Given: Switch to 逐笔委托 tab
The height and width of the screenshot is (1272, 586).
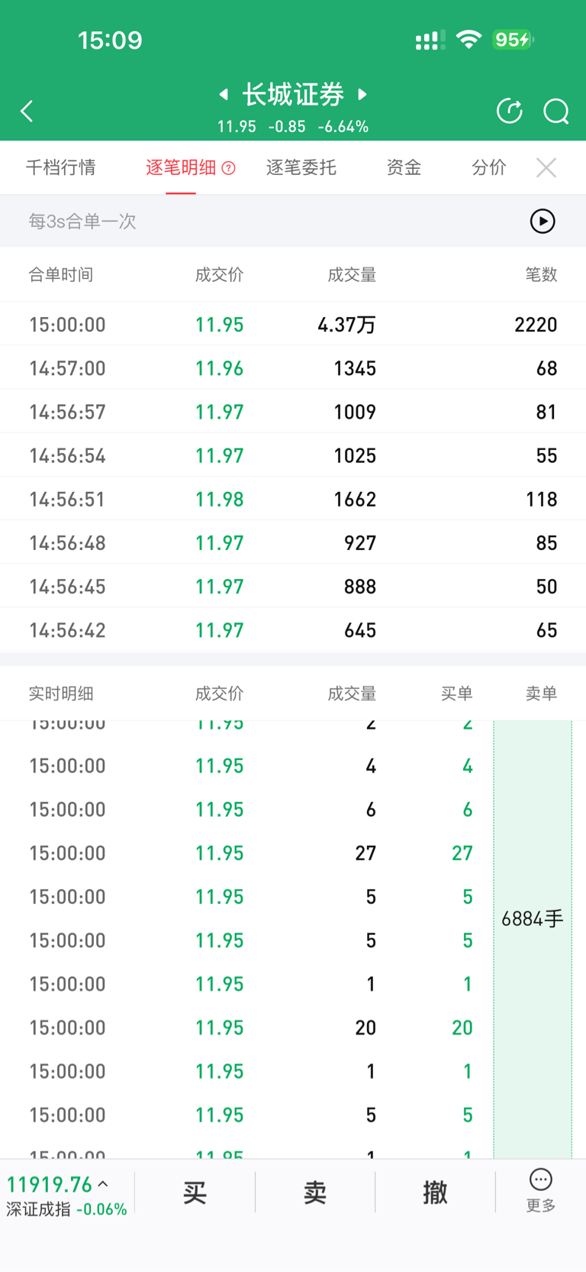Looking at the screenshot, I should coord(301,167).
